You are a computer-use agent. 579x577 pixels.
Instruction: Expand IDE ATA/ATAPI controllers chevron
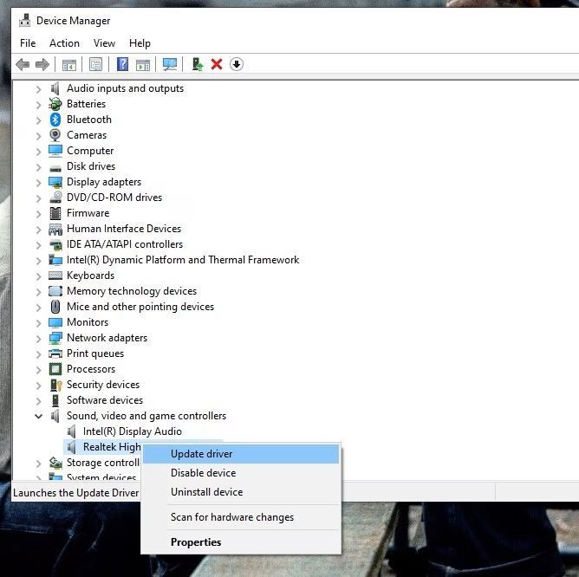point(38,245)
